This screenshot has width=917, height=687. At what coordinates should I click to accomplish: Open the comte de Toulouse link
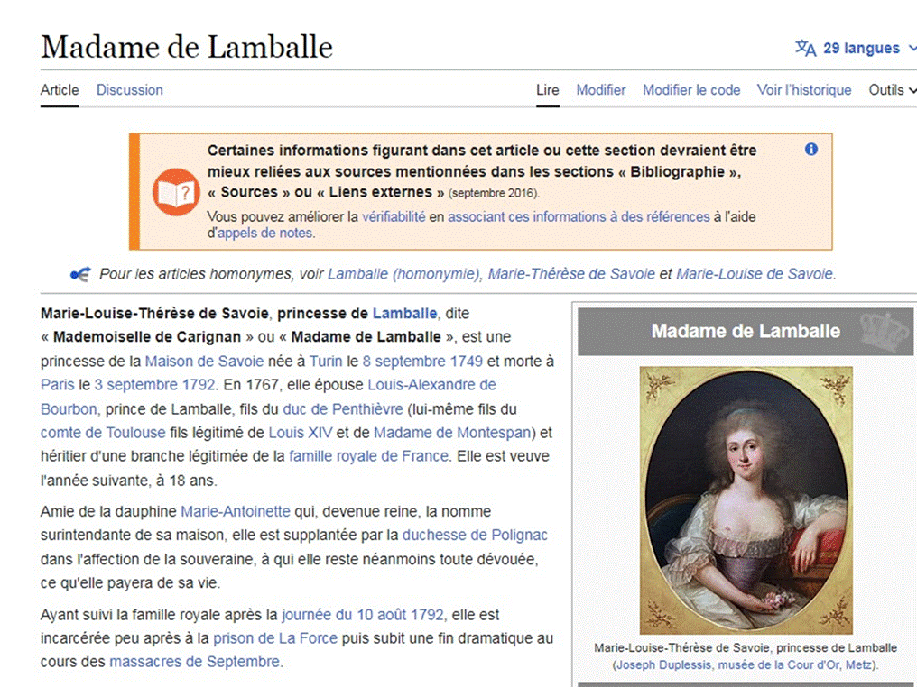[103, 433]
